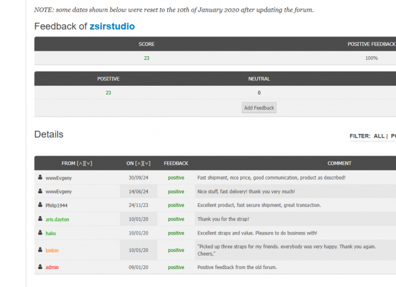Click the FEEDBACK column header
This screenshot has height=287, width=396.
(176, 164)
